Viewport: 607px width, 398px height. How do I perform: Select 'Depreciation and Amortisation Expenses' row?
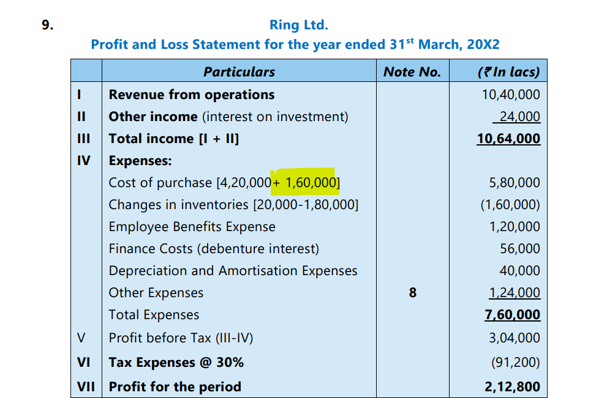[233, 271]
